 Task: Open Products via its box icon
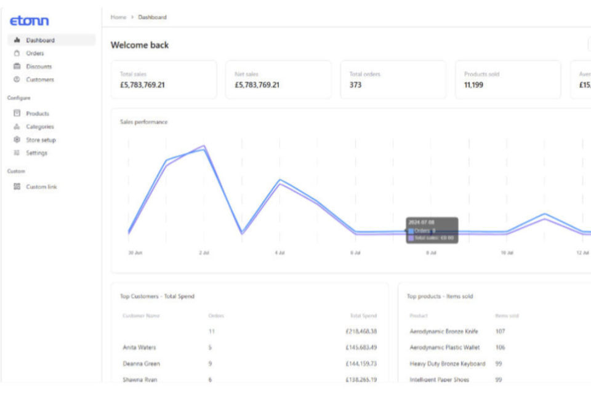click(x=17, y=113)
